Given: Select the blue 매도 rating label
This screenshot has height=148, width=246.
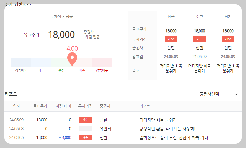Looking at the screenshot, I should click(41, 70).
